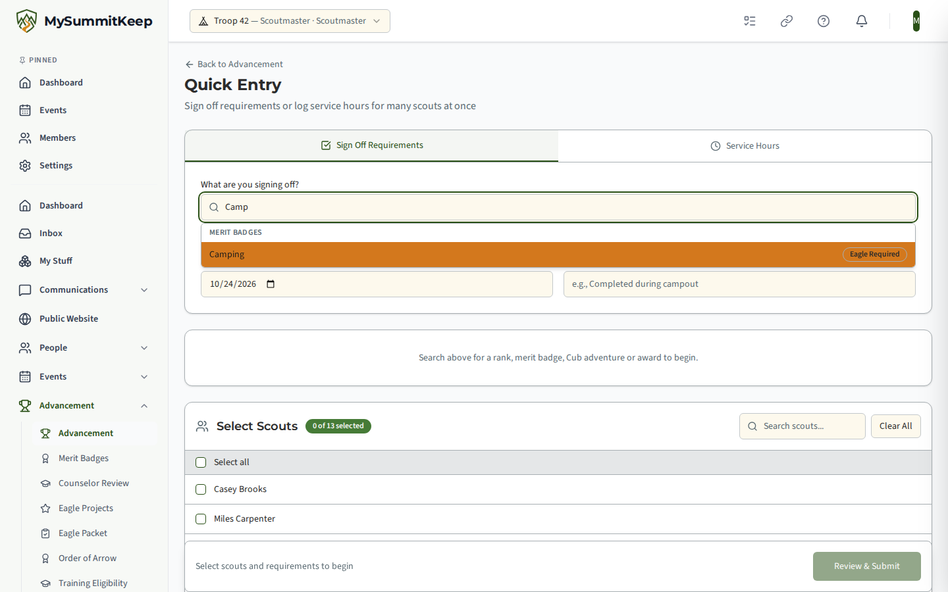Viewport: 948px width, 592px height.
Task: Open Eagle Projects in sidebar
Action: point(95,508)
